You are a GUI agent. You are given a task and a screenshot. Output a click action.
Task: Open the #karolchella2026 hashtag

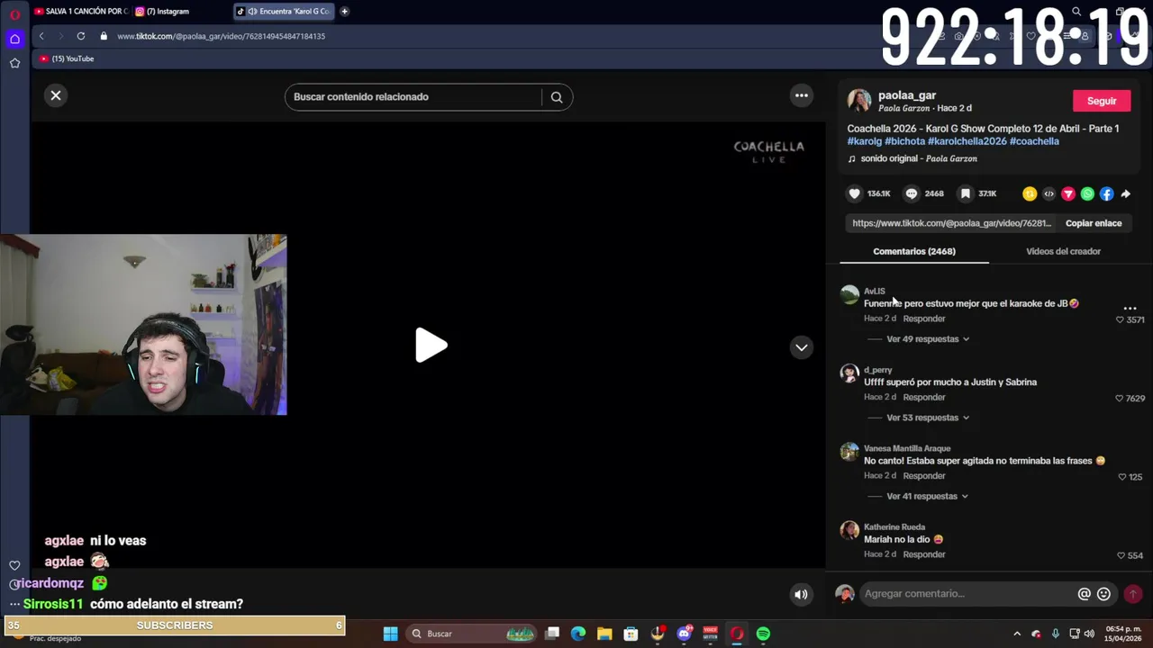[x=967, y=141]
